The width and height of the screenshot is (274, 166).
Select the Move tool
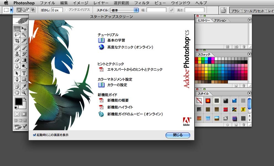(x=24, y=29)
